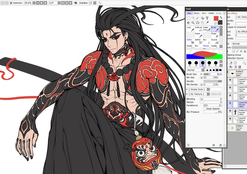Collapse the Folder2 layer group
The image size is (247, 174).
[232, 74]
